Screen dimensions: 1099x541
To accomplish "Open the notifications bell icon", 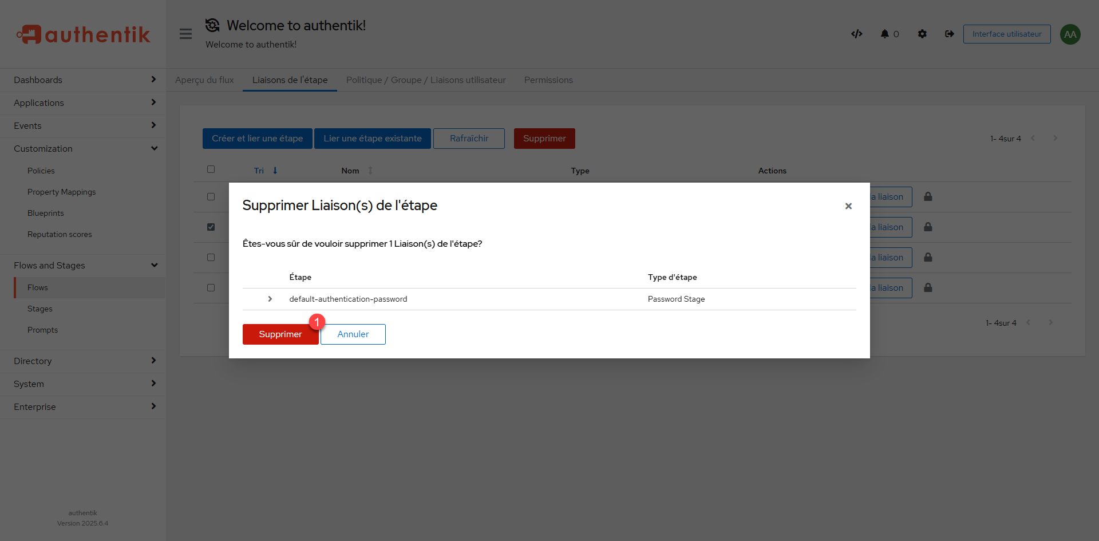I will [x=885, y=34].
